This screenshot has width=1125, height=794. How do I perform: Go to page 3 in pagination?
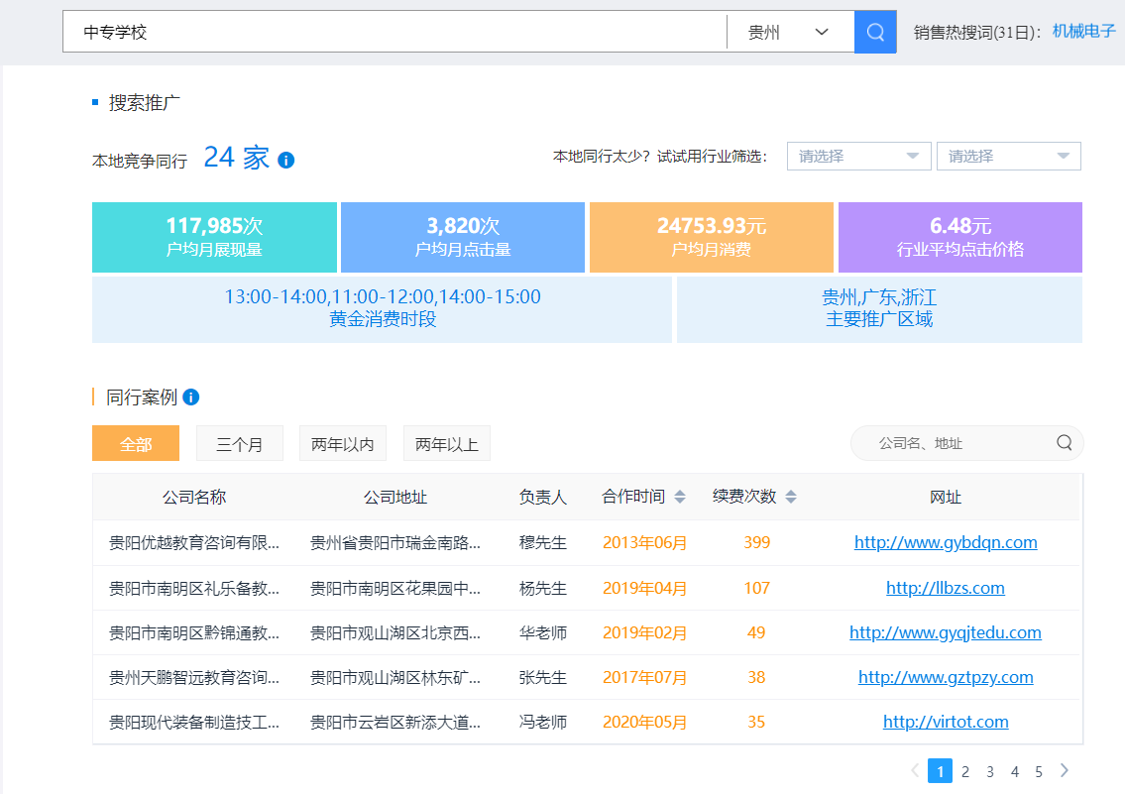click(x=990, y=771)
